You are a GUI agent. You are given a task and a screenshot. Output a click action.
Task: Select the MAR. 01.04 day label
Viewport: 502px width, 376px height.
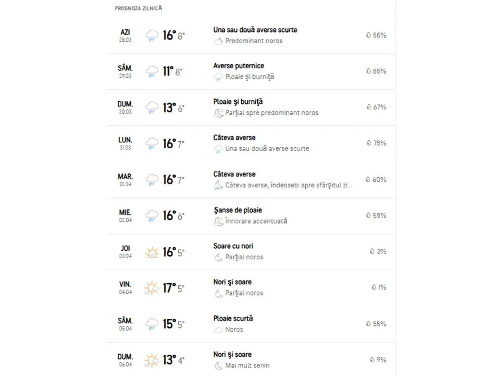[125, 180]
